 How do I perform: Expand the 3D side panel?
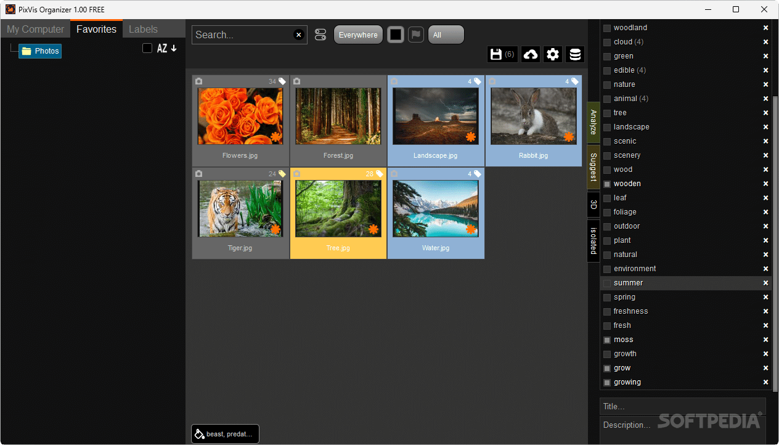pyautogui.click(x=592, y=204)
